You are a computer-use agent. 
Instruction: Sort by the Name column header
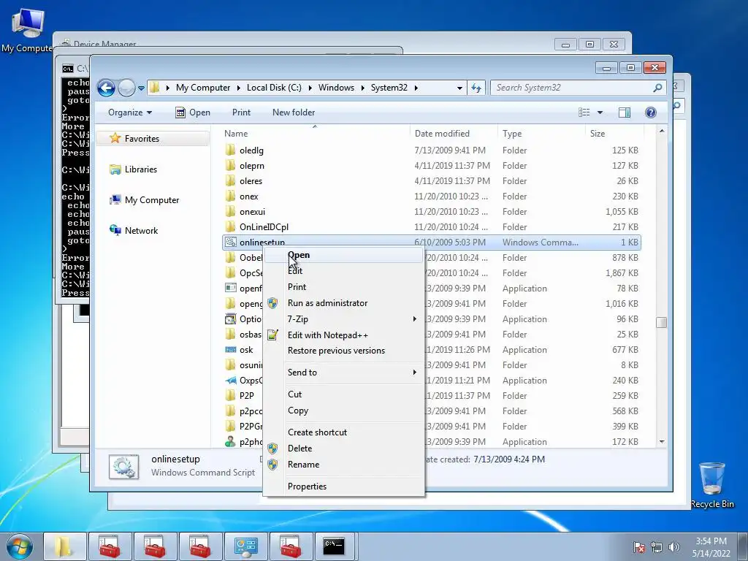pyautogui.click(x=315, y=134)
